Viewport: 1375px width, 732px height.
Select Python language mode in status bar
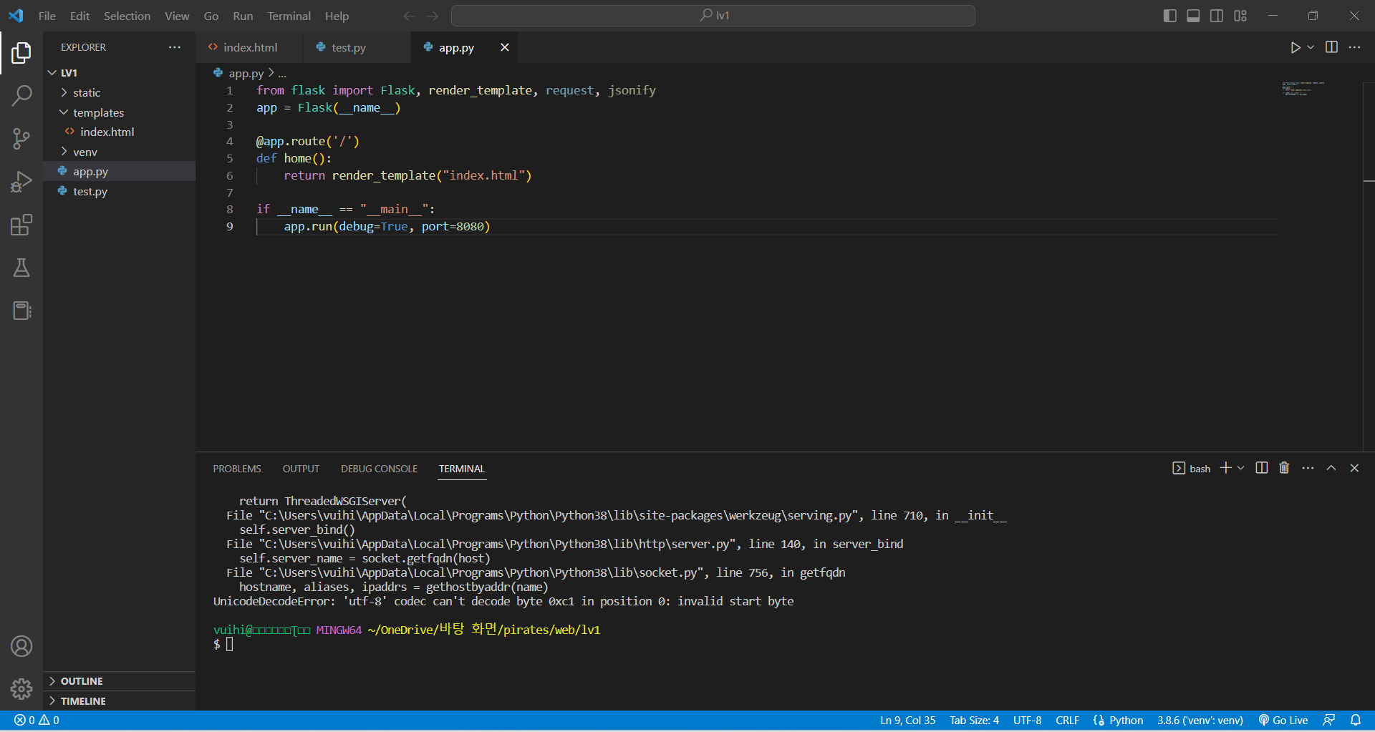[1126, 720]
